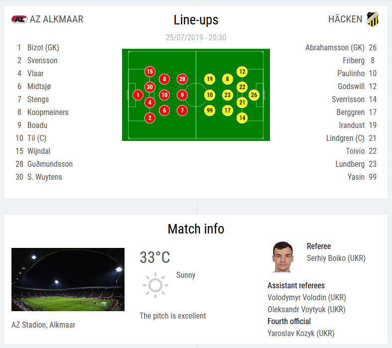
Task: Click referee Serhiy Boiko's portrait
Action: coord(283,256)
